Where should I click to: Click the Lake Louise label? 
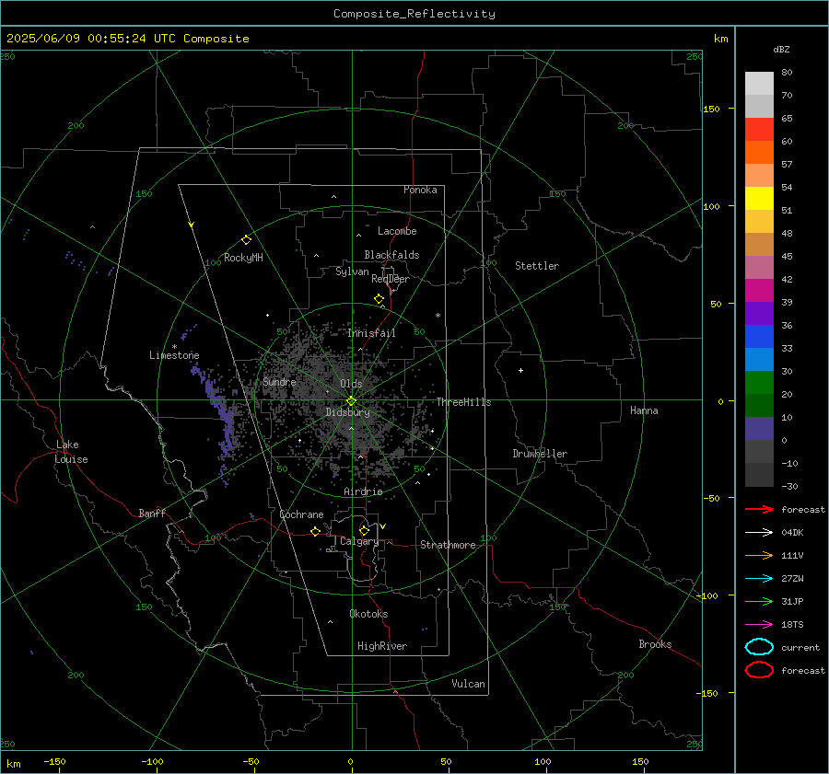pos(71,452)
